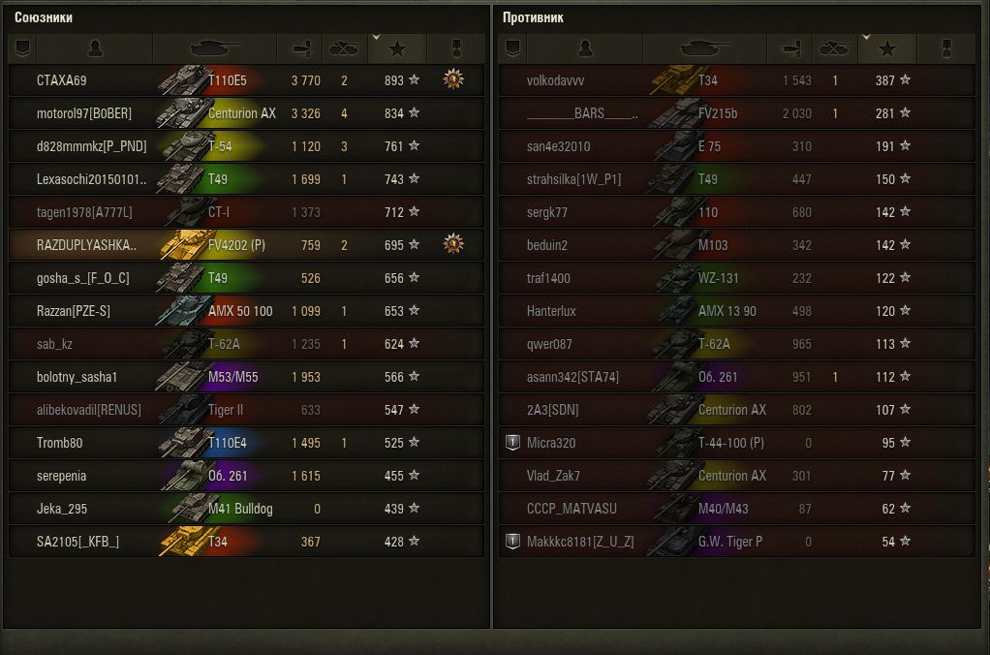Screen dimensions: 990x655
Task: Click platoon shield next to Micra320
Action: (x=512, y=442)
